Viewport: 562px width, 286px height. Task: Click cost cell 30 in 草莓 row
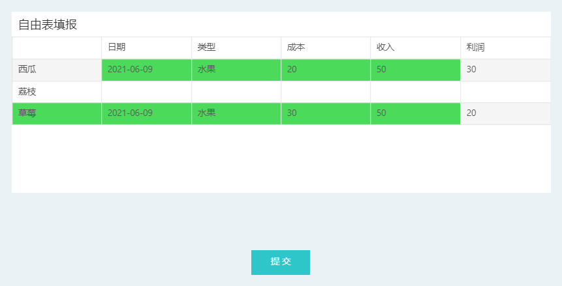click(326, 113)
